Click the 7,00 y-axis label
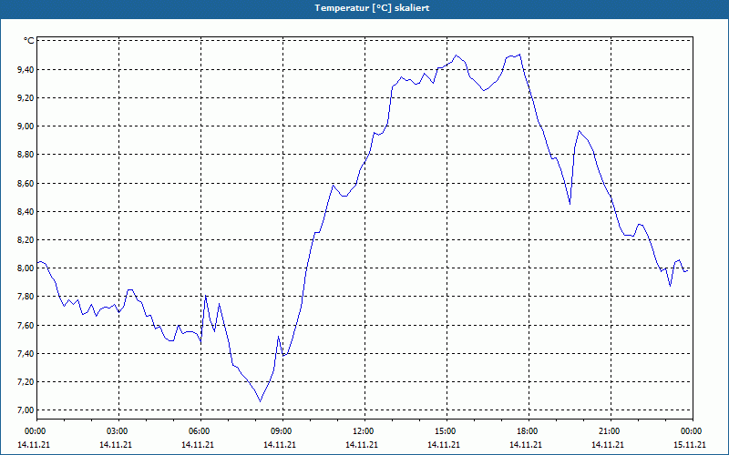 26,410
